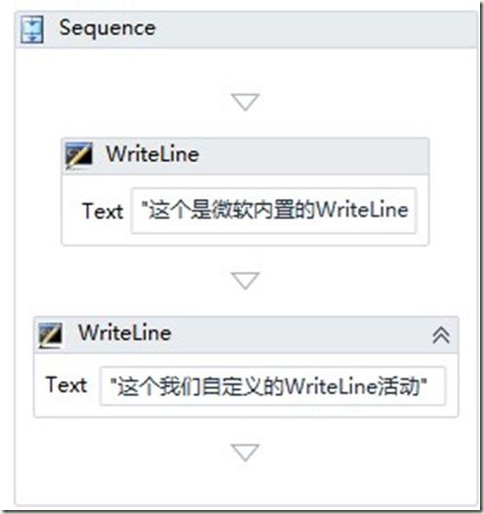Click the top drop-point triangle in Sequence
Viewport: 484px width, 514px height.
point(245,102)
